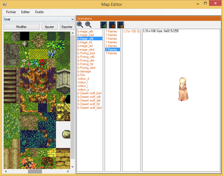Select the b-damage animation

click(x=90, y=71)
